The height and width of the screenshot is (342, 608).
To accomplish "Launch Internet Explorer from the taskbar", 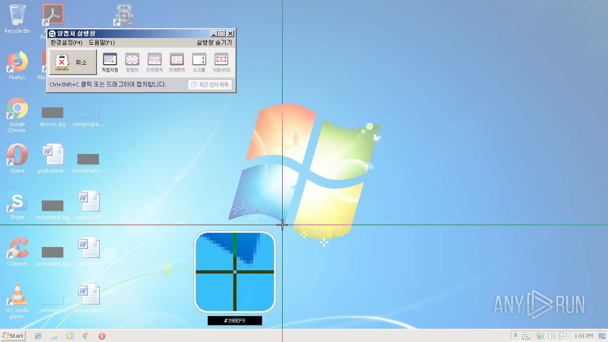I will 38,336.
